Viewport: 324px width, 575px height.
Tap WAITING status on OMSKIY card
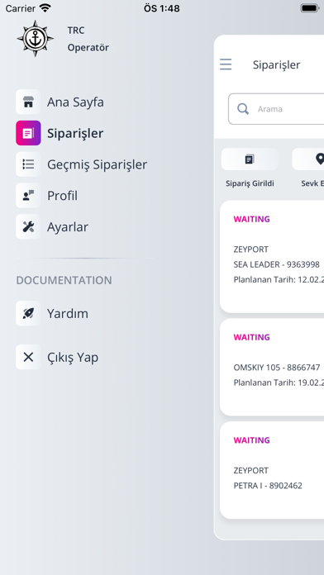(x=252, y=337)
